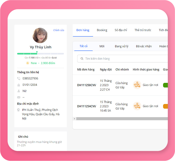Open the Sổ địa chỉ tab
175x161 pixels.
point(121,30)
